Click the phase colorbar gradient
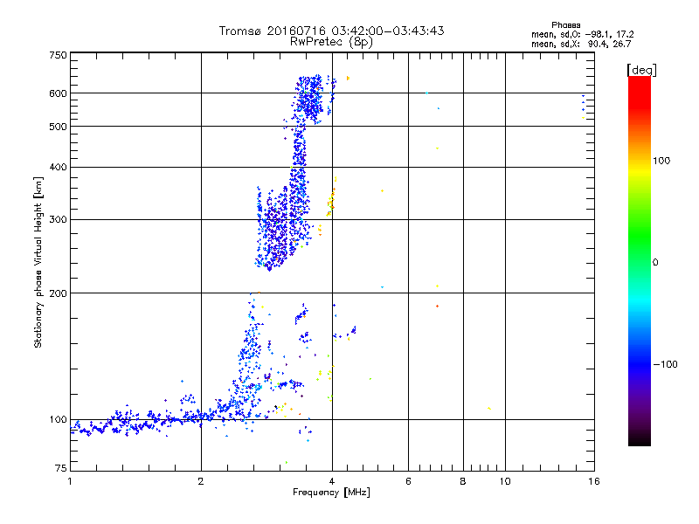The width and height of the screenshot is (699, 524). click(640, 260)
